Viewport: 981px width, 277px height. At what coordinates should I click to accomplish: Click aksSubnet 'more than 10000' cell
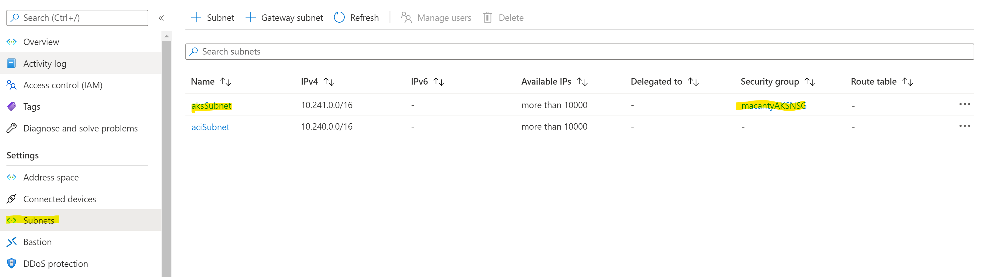point(554,105)
